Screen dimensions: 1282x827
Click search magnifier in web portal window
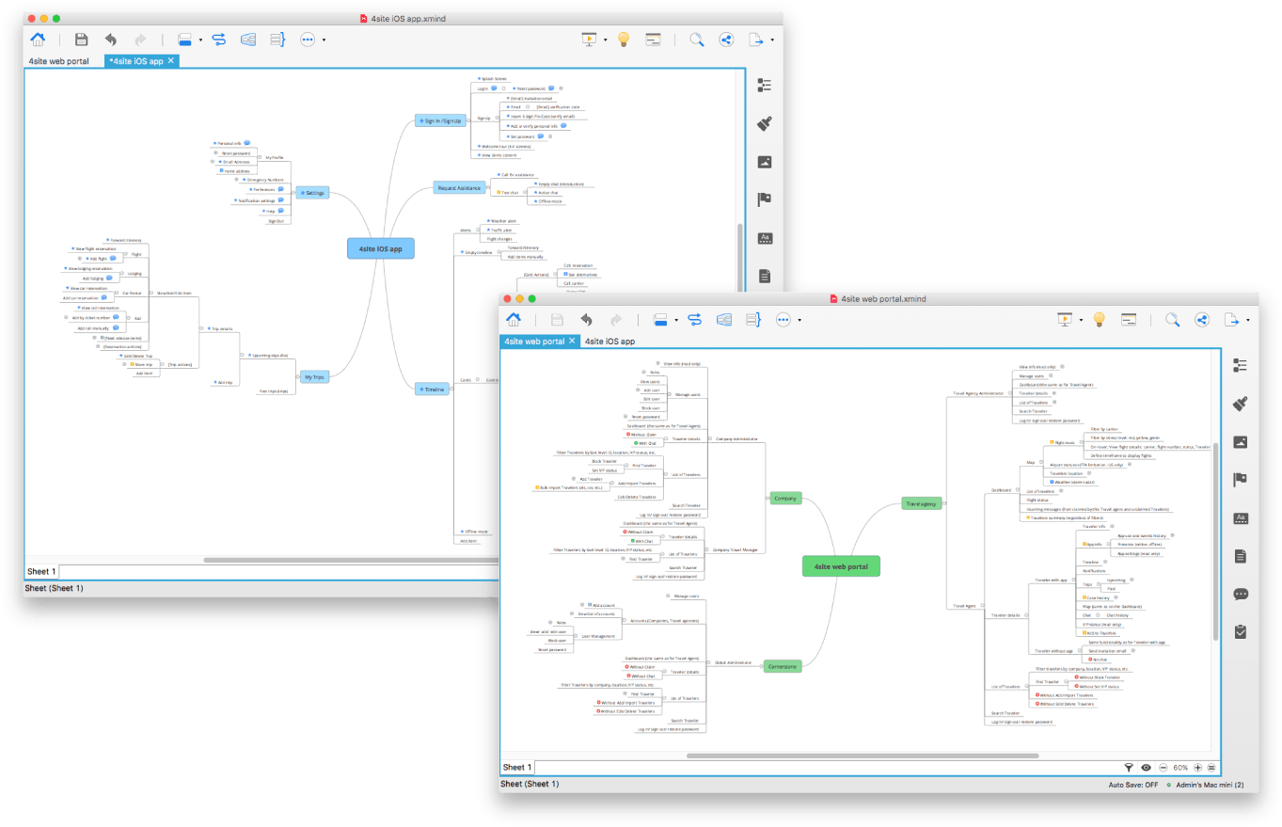tap(1173, 319)
